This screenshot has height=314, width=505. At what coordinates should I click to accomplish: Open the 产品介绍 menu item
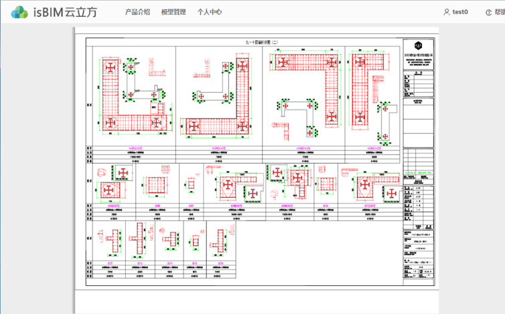(137, 12)
